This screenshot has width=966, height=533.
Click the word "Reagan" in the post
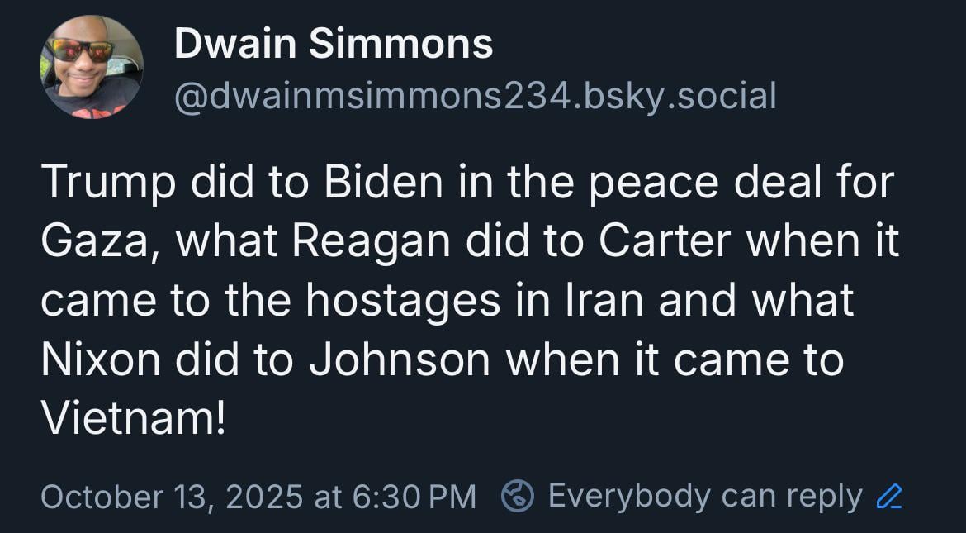click(x=357, y=241)
